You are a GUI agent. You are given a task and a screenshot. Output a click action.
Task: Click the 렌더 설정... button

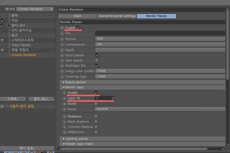point(27,148)
